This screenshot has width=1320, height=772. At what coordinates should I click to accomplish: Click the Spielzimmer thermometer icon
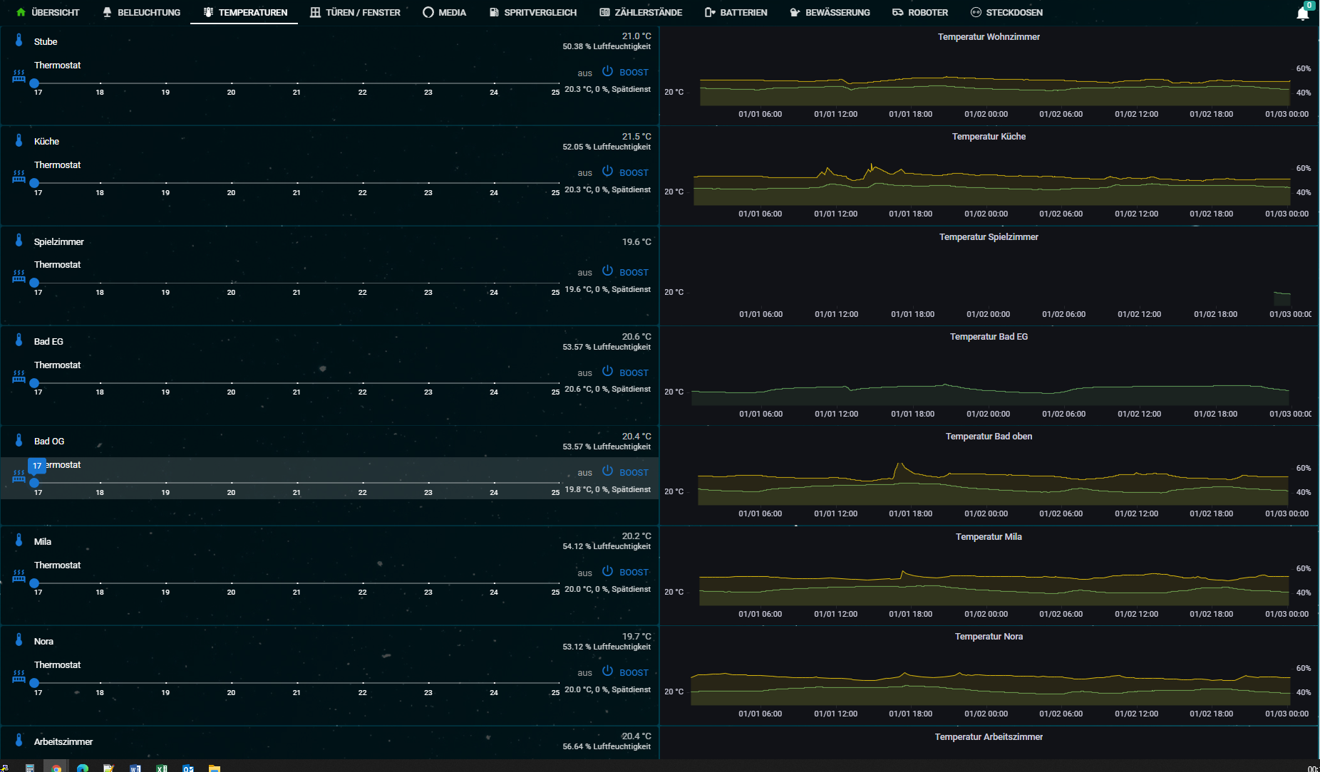click(19, 241)
